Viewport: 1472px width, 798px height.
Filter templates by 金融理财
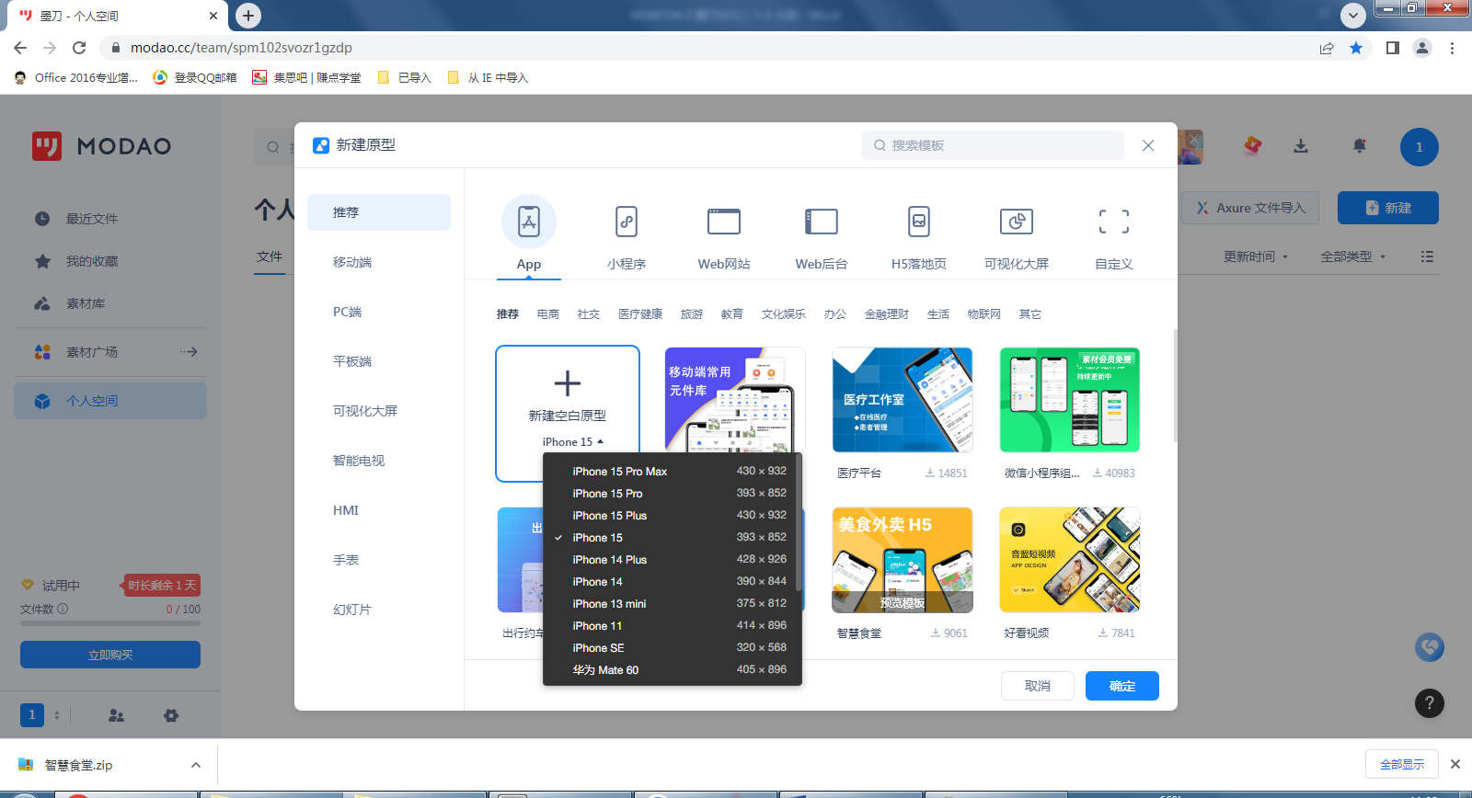click(887, 314)
